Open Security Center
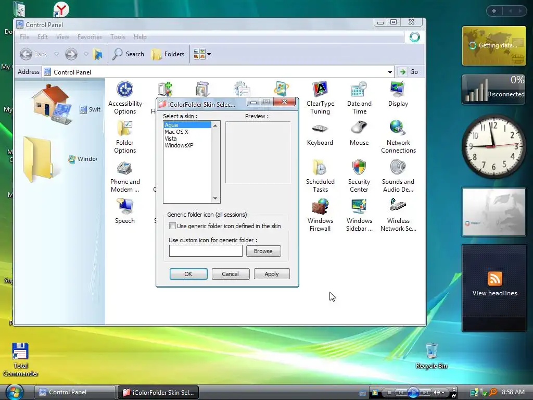This screenshot has width=533, height=400. pos(359,176)
